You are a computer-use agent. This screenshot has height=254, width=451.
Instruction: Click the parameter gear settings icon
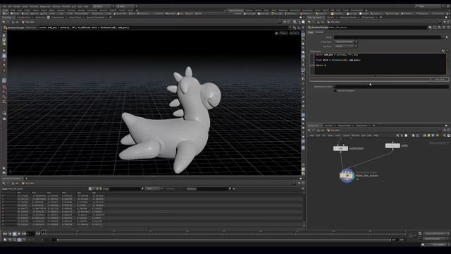pos(431,28)
